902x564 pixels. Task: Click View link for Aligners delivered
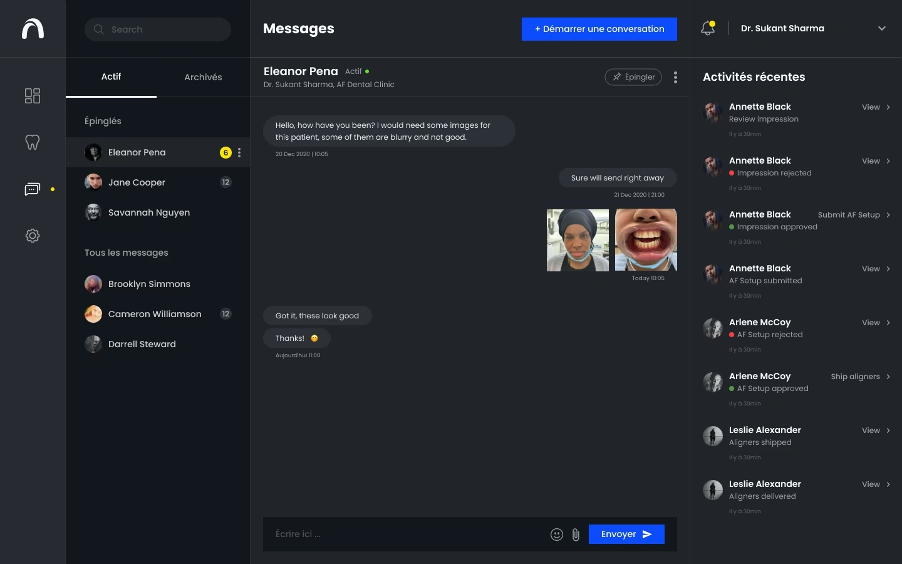point(871,484)
